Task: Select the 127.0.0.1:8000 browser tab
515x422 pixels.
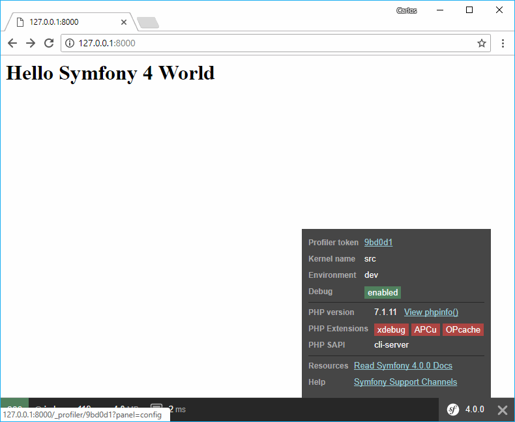Action: (x=70, y=22)
